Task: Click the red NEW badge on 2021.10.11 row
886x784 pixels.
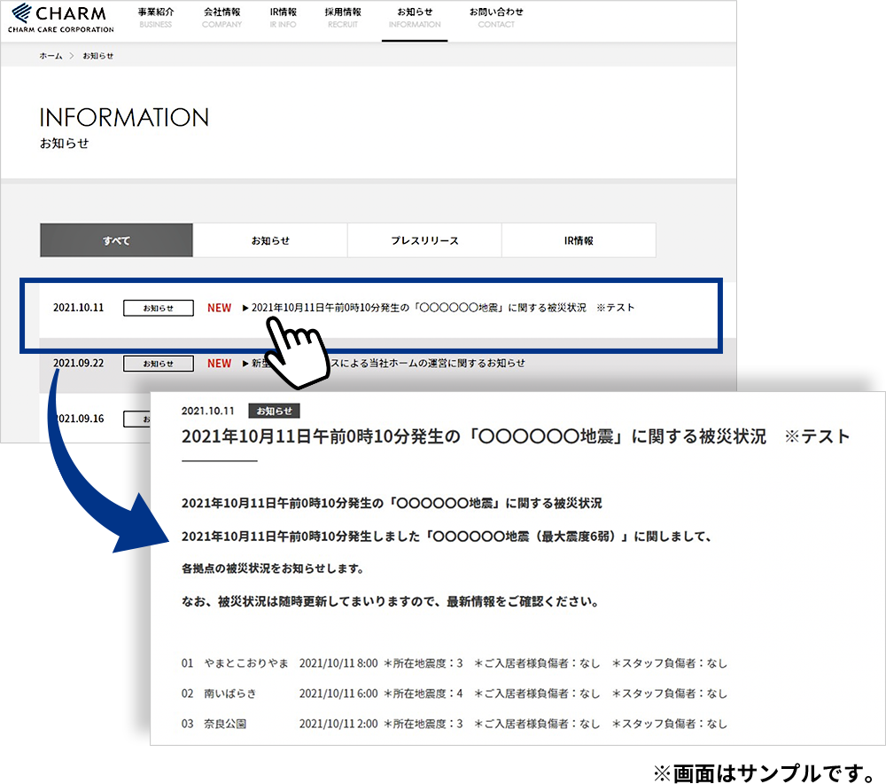Action: (219, 308)
